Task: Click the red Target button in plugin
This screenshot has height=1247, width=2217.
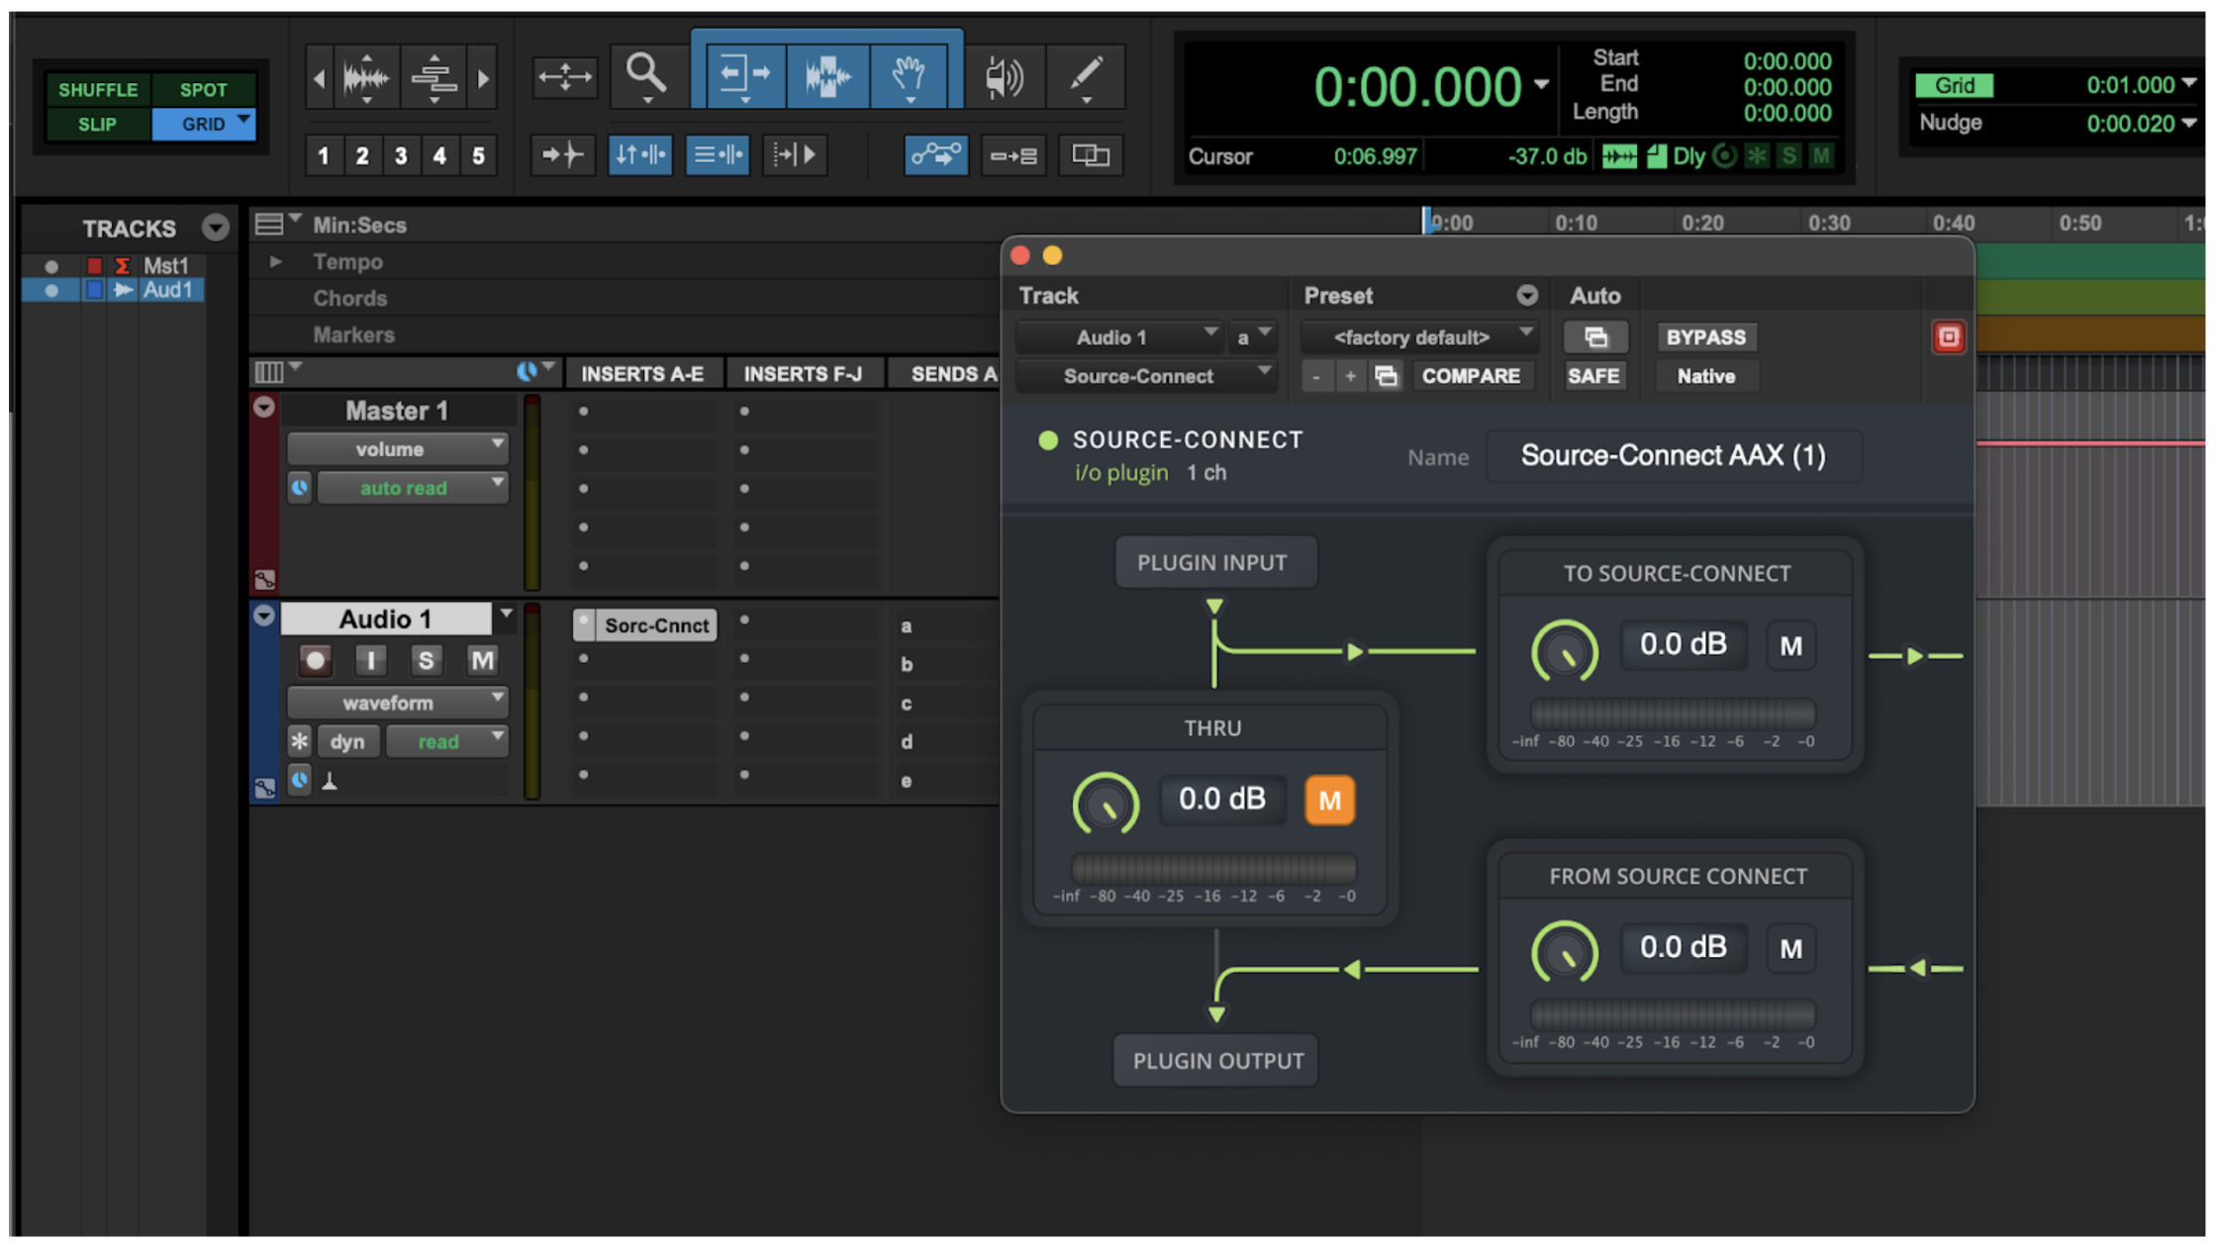Action: point(1947,337)
